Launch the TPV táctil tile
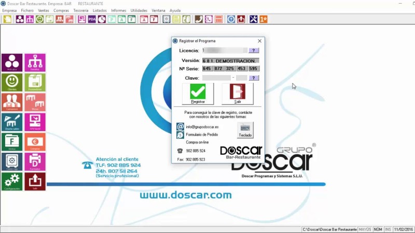 (x=35, y=122)
